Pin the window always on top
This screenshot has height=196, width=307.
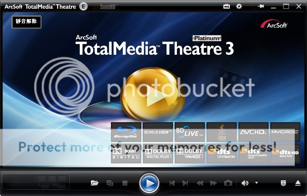click(261, 7)
